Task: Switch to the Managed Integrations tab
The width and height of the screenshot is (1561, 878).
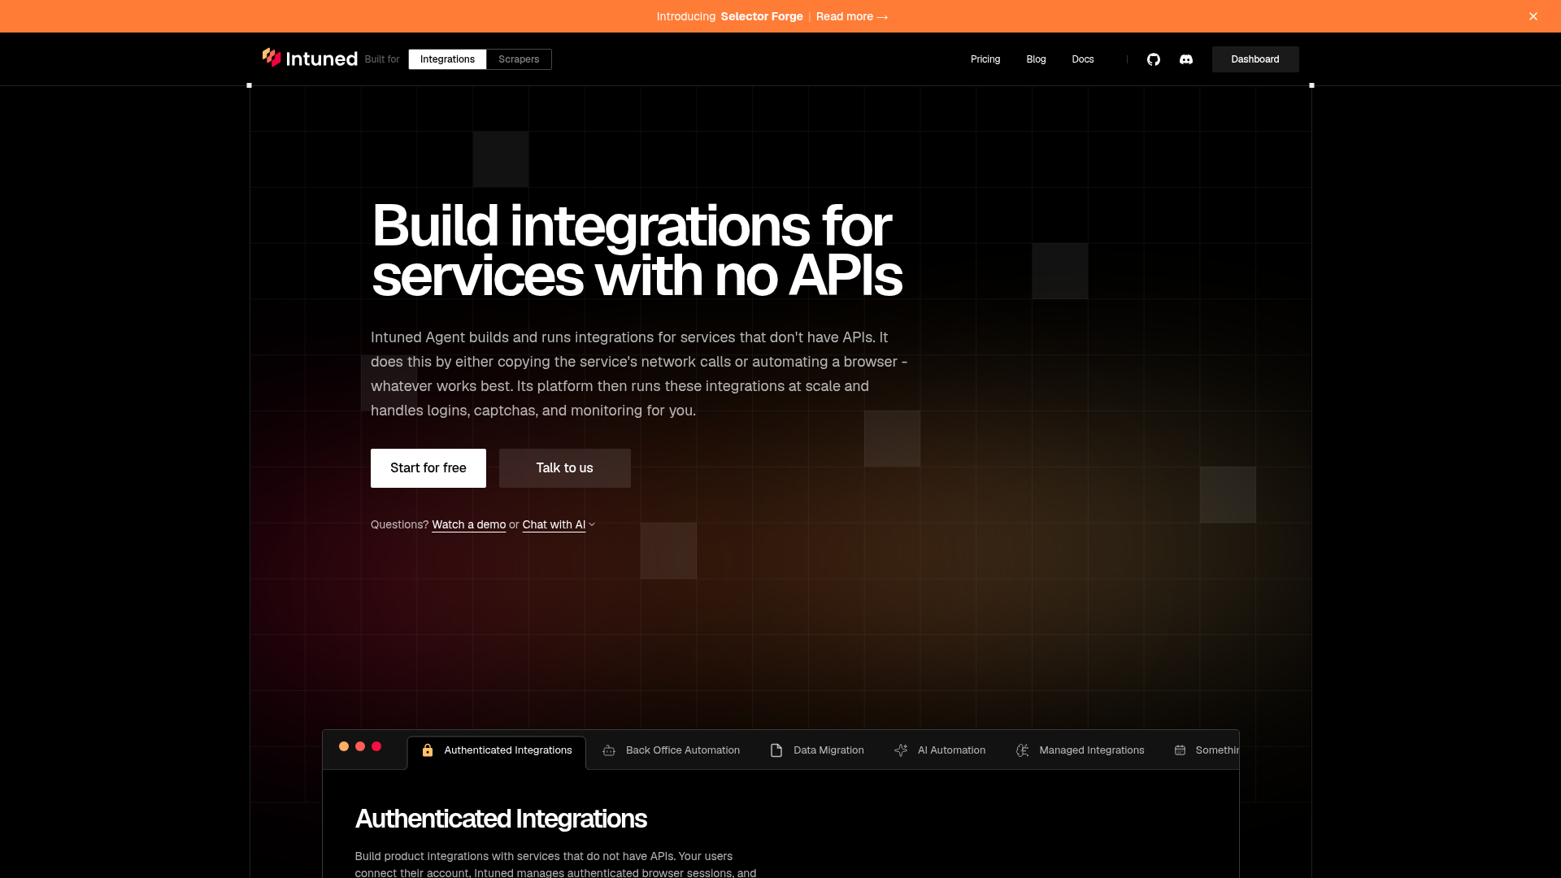Action: [1080, 750]
